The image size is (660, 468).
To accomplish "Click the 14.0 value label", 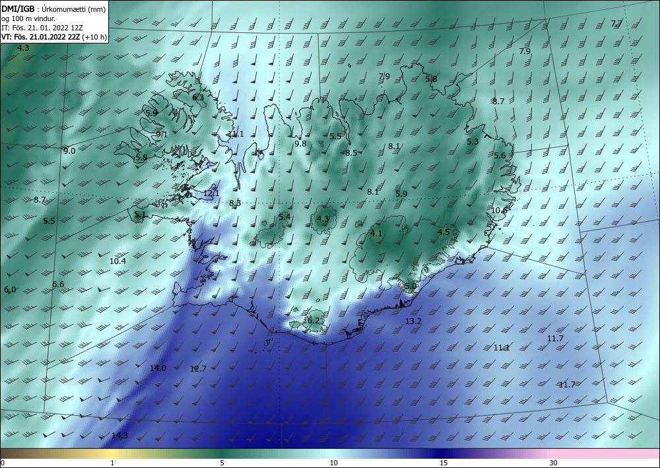I will click(x=158, y=368).
